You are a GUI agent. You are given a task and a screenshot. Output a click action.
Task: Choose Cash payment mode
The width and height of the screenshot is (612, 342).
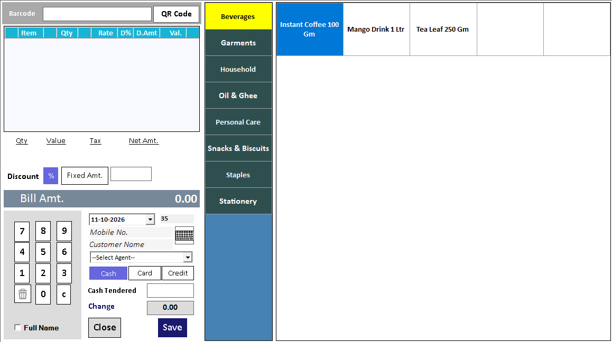point(108,273)
